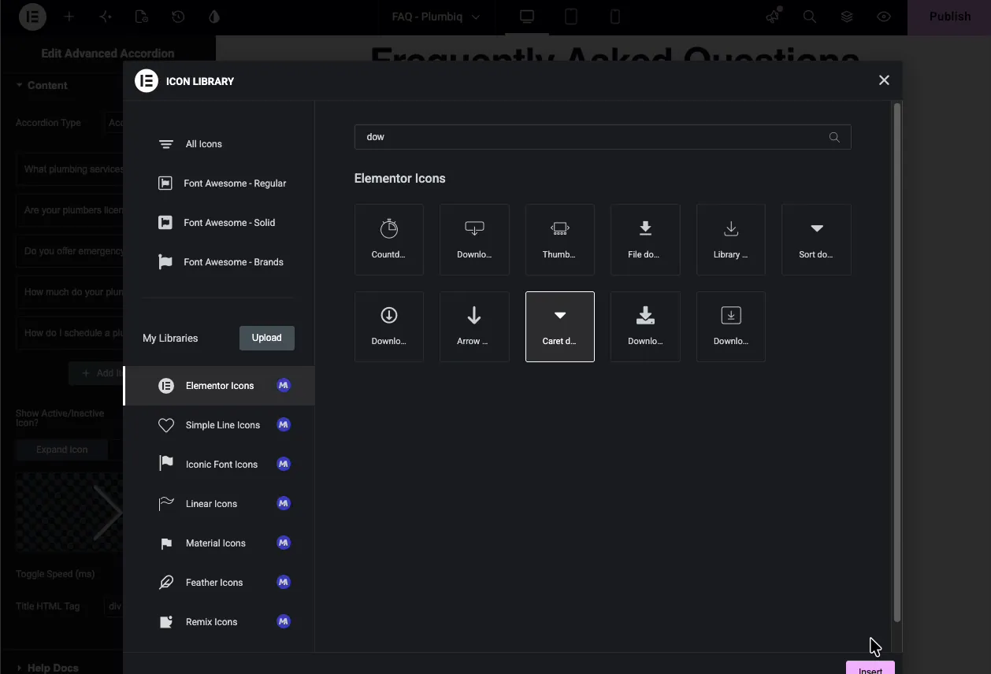Choose the Download icon with drive tray
Image resolution: width=991 pixels, height=674 pixels.
pyautogui.click(x=645, y=327)
